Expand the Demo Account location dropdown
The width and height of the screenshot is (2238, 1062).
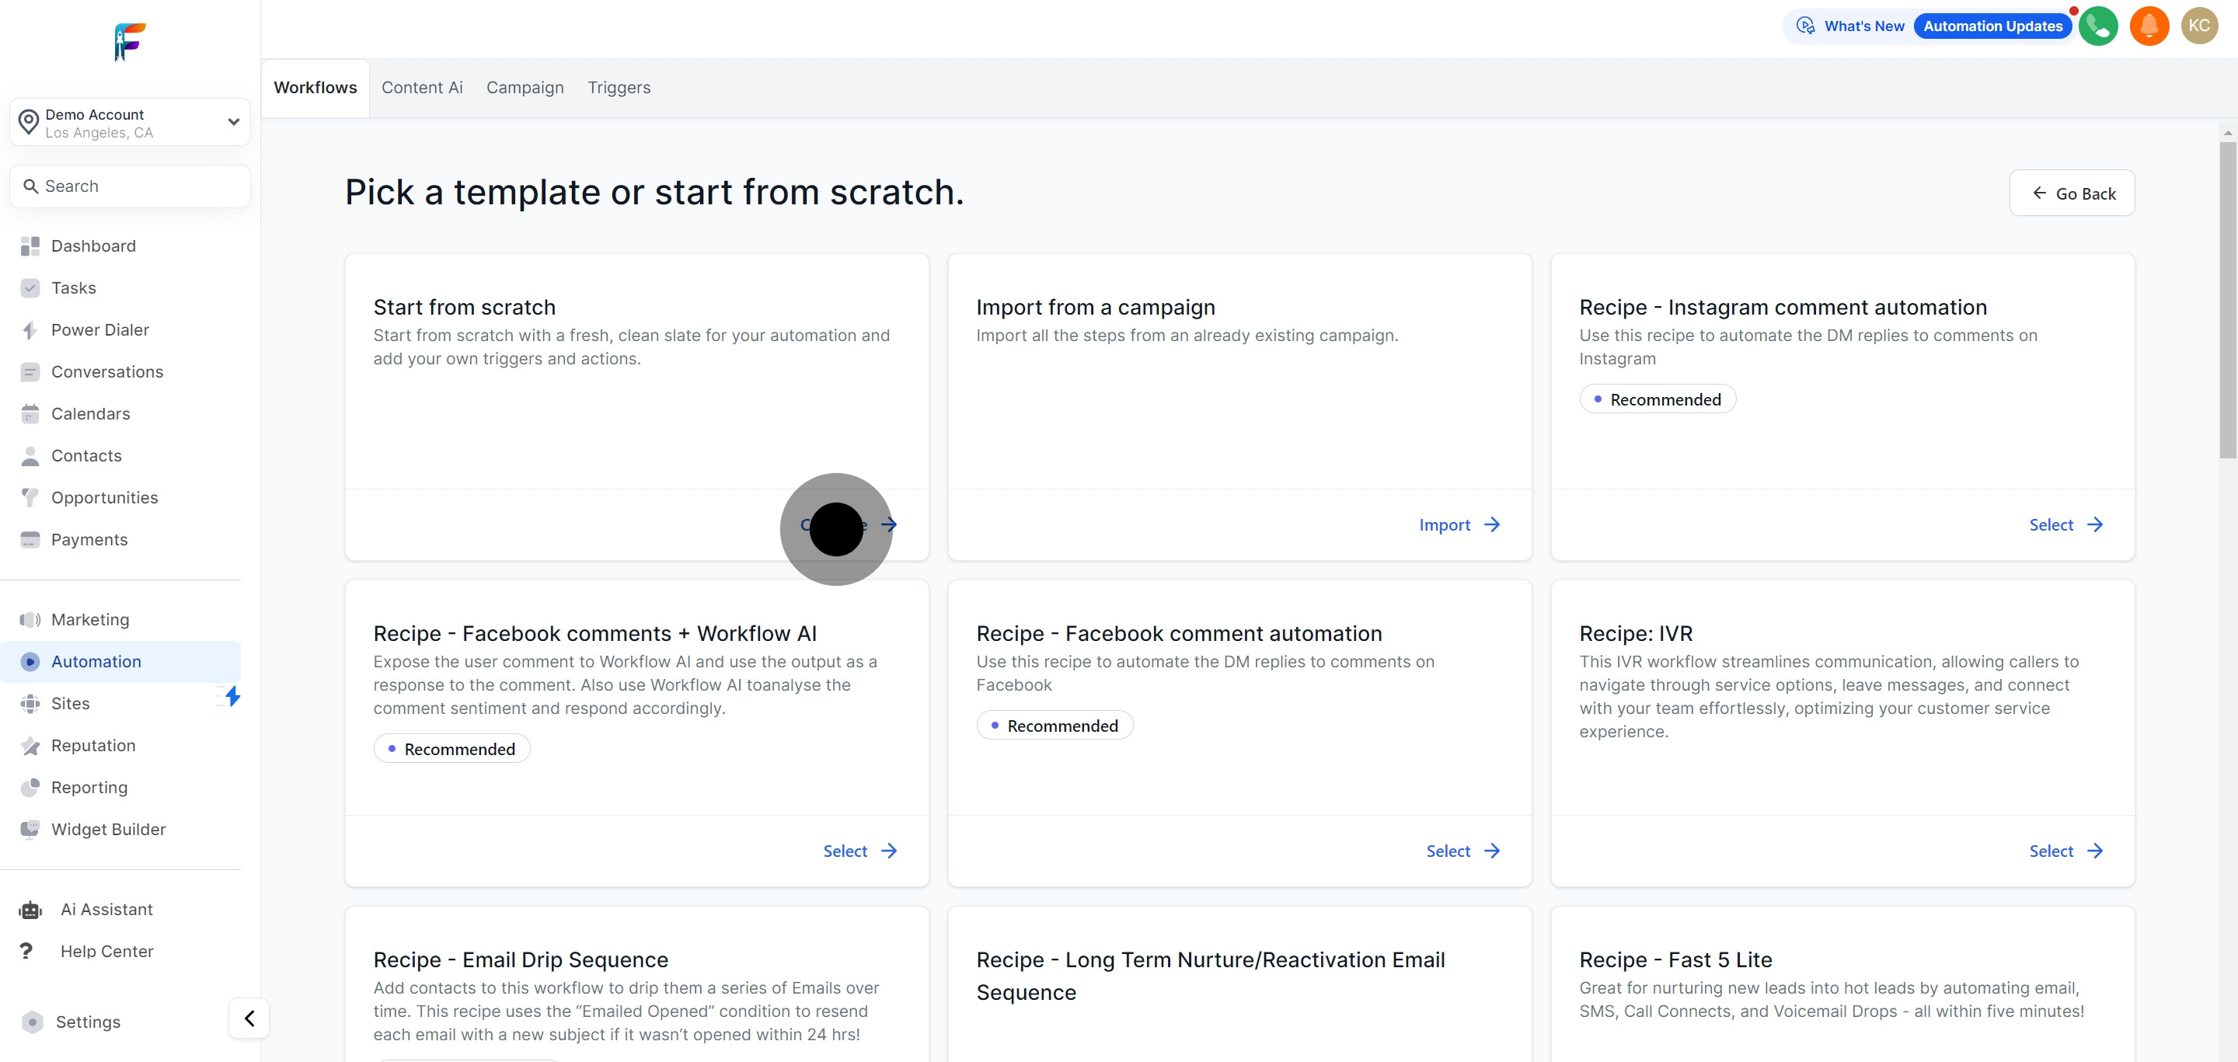[x=131, y=123]
